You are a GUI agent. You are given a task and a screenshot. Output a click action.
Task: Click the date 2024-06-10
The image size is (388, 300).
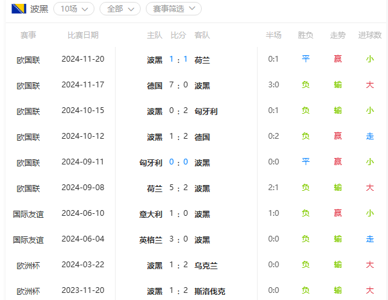point(83,213)
